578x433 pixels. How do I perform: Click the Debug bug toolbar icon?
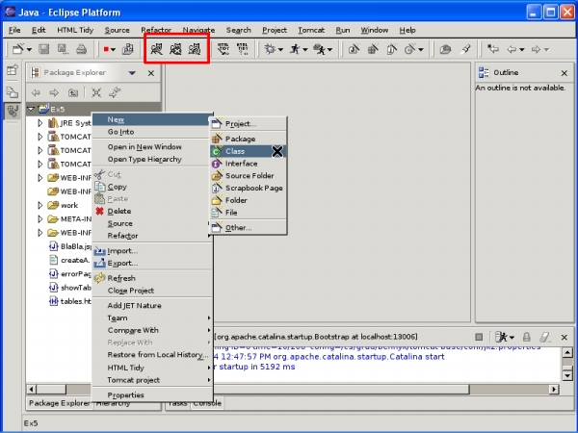click(x=270, y=49)
